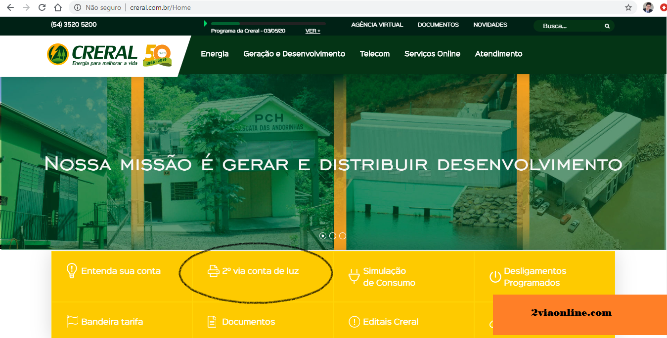Screen dimensions: 667x338
Task: Open browser home page icon
Action: pos(58,7)
